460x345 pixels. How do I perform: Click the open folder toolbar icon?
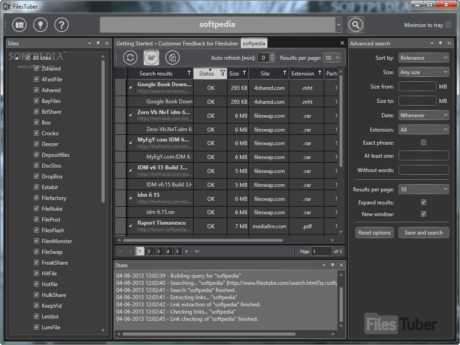click(x=151, y=57)
